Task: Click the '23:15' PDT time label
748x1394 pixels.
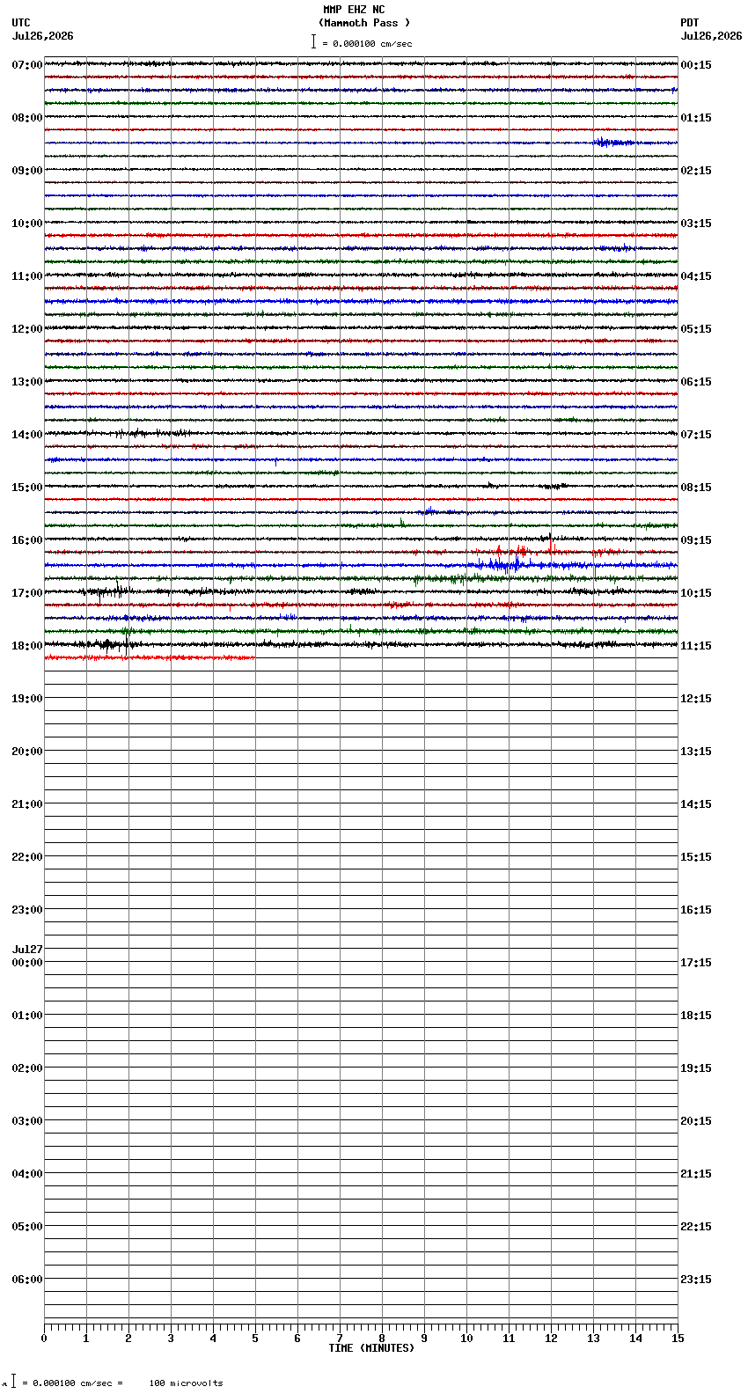Action: point(696,1280)
